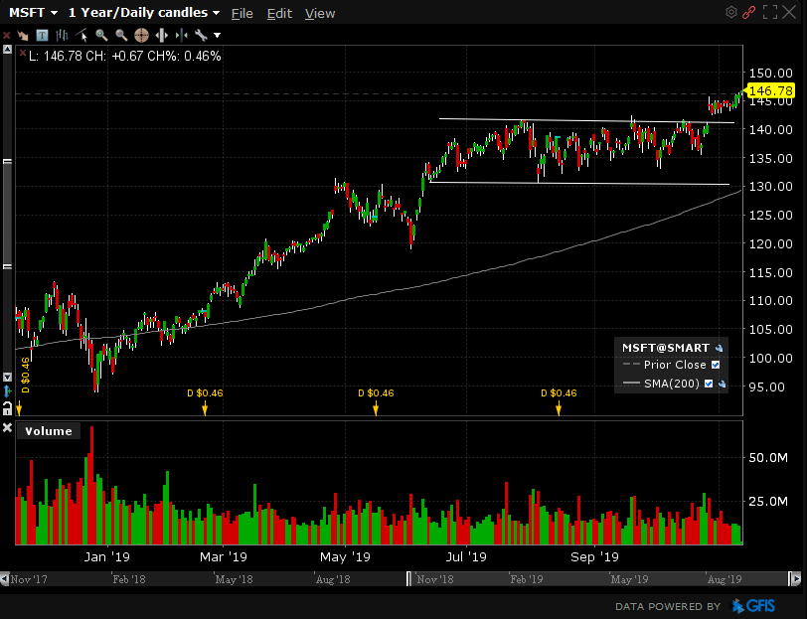Toggle the crosshair target tool
Screen dimensions: 807x619
(141, 36)
